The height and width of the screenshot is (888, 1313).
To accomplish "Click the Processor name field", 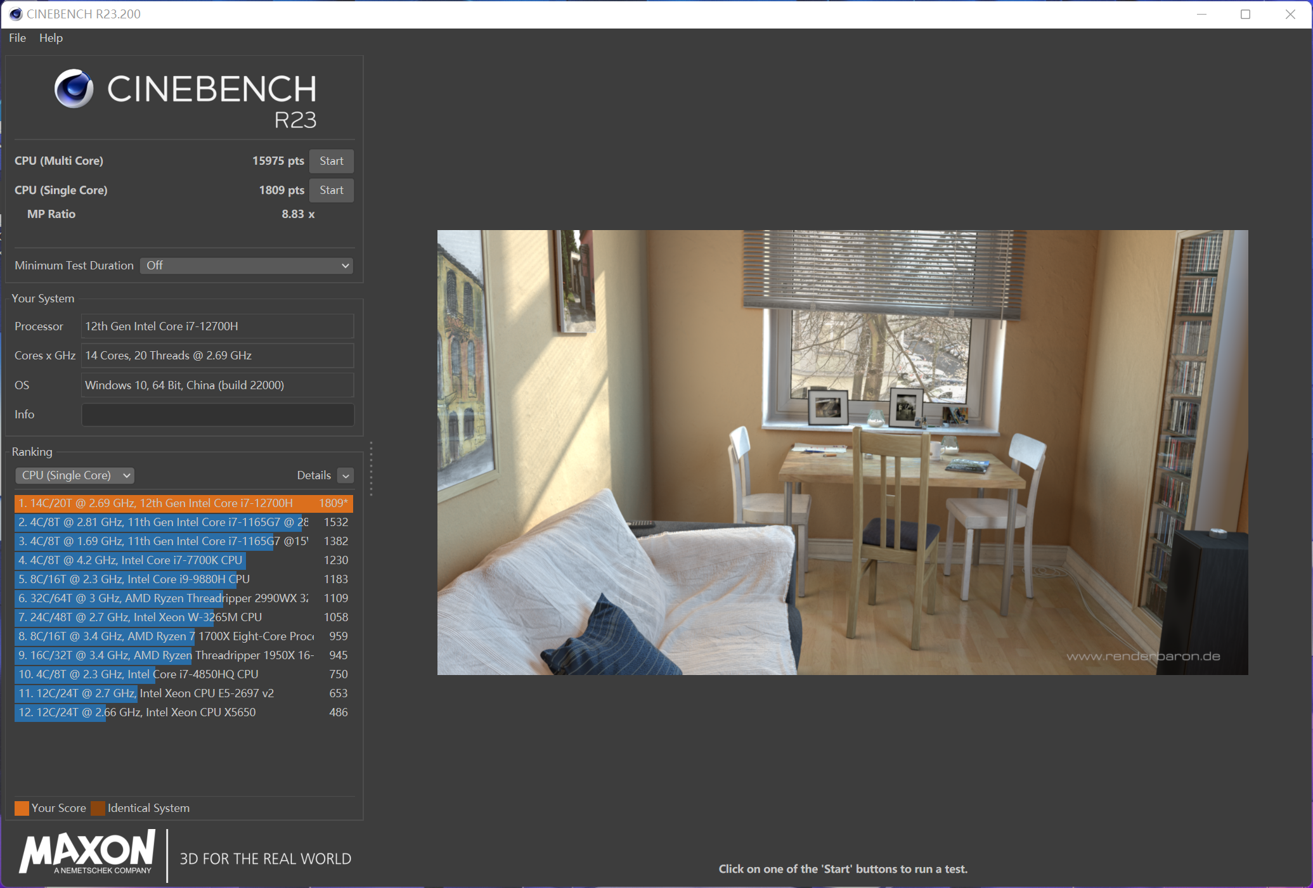I will pyautogui.click(x=217, y=326).
